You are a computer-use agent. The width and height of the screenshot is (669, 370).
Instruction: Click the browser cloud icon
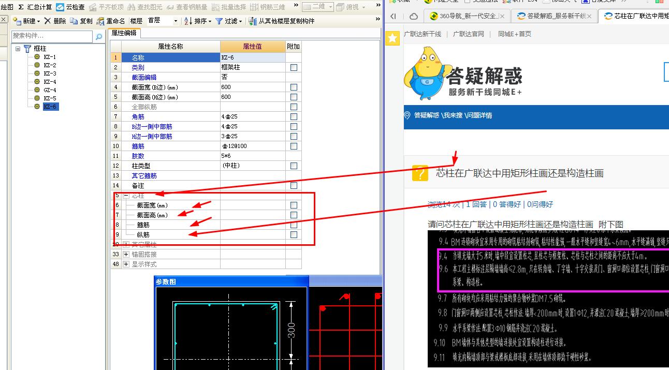(x=413, y=16)
